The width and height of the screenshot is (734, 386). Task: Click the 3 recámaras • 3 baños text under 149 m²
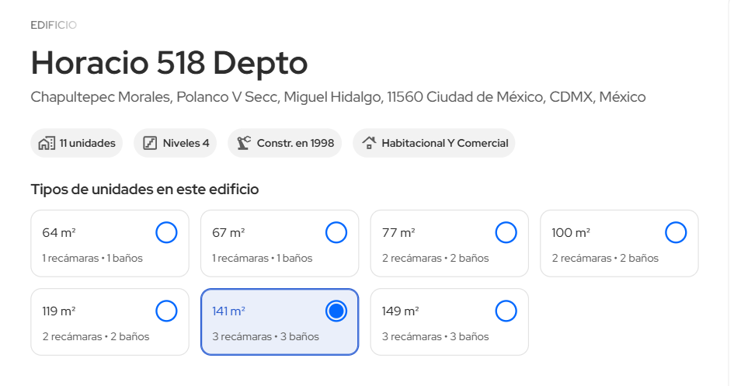435,336
